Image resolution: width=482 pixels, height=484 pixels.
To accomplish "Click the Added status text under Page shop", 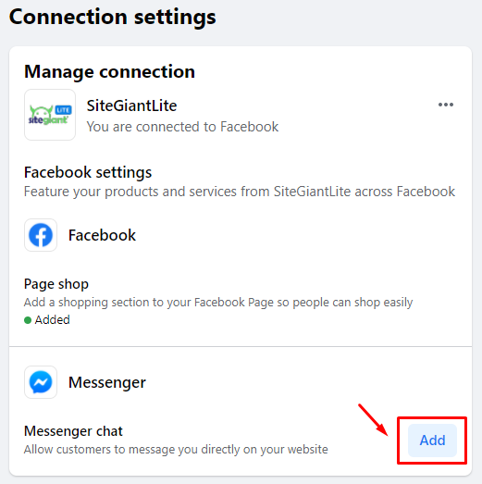I will 52,320.
